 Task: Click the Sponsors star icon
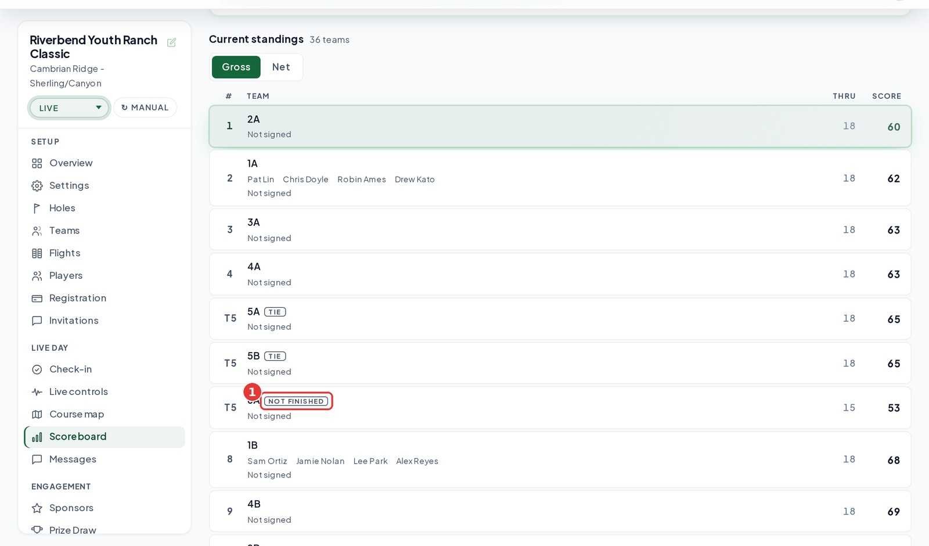(37, 508)
